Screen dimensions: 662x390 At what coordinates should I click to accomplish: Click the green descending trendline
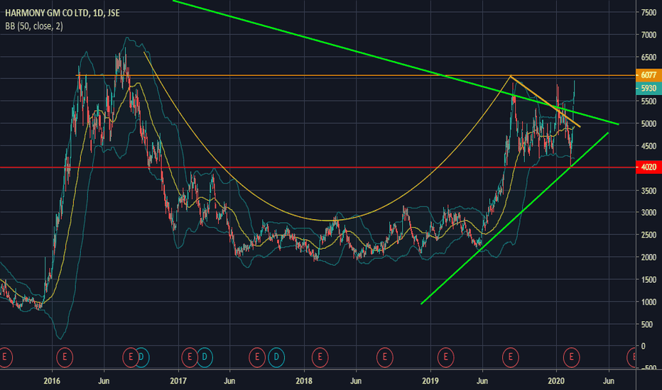click(x=396, y=63)
